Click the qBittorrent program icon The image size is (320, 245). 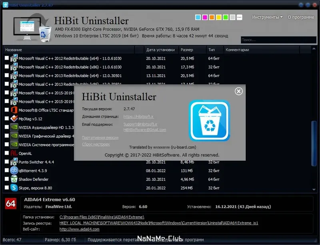point(14,170)
